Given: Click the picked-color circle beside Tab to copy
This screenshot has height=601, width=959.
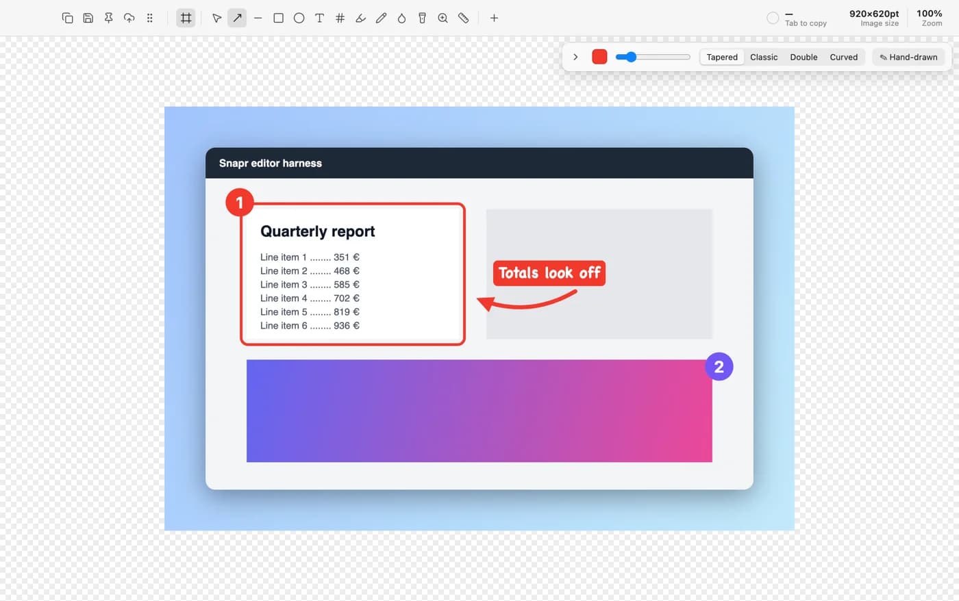Looking at the screenshot, I should click(773, 18).
